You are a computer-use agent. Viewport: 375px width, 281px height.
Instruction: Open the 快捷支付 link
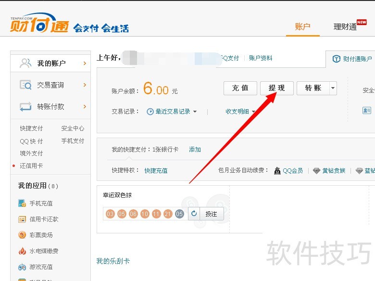[31, 128]
